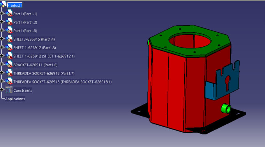The image size is (265, 147).
Task: Expand the Constraints node
Action: 2,89
